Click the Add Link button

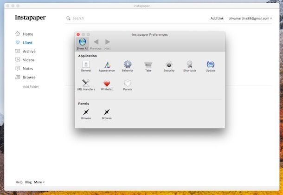[217, 18]
